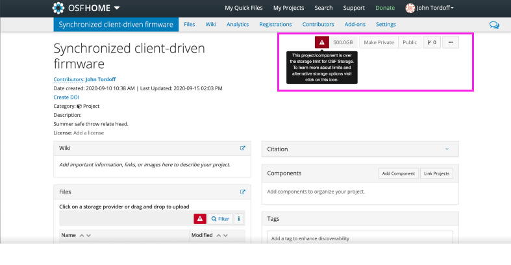This screenshot has width=511, height=265.
Task: Open My Quick Files
Action: [x=243, y=8]
